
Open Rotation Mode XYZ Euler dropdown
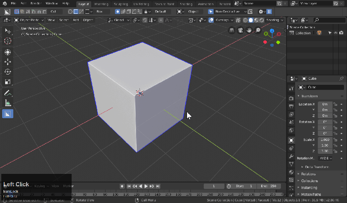pyautogui.click(x=326, y=158)
